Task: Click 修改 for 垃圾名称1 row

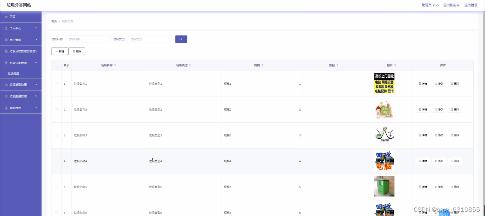Action: [x=439, y=84]
